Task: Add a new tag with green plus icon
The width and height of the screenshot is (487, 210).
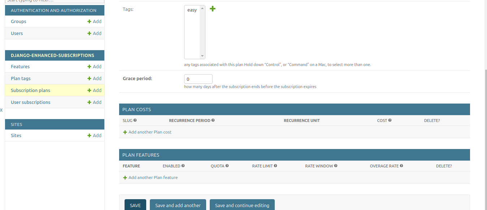Action: pos(213,9)
